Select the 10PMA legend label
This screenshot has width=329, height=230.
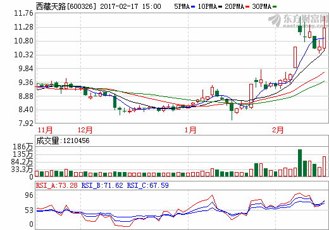tap(208, 6)
